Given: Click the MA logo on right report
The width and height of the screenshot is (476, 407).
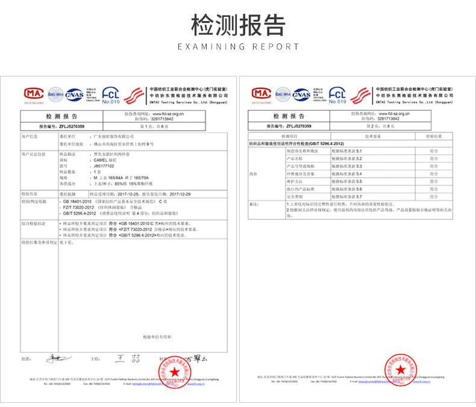Looking at the screenshot, I should [x=261, y=93].
